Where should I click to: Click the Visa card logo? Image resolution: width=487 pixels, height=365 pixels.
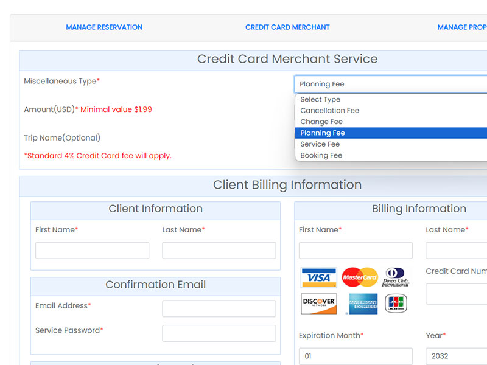318,277
